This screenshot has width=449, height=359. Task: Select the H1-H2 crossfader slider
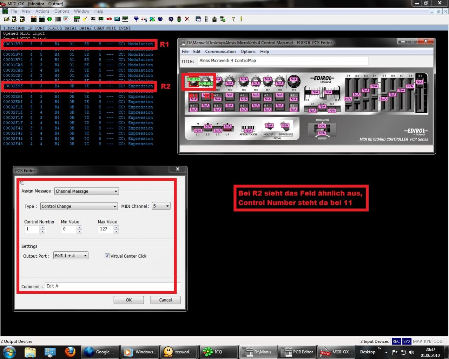[322, 93]
